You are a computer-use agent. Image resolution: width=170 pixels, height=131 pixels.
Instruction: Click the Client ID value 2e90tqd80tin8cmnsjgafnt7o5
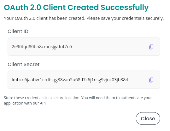point(42,47)
